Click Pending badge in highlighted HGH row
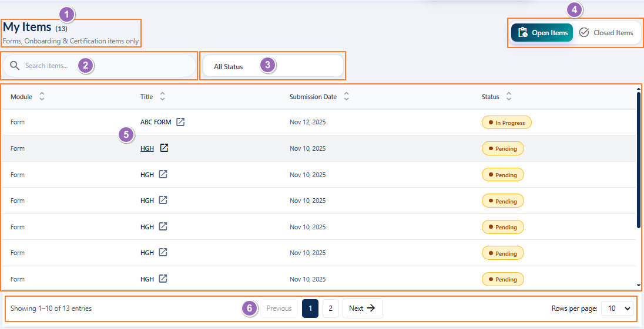 (x=503, y=149)
